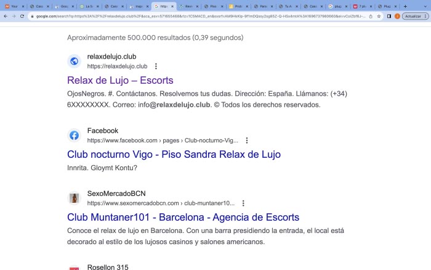Click the 'relaxdelujo.club' site name

[111, 57]
